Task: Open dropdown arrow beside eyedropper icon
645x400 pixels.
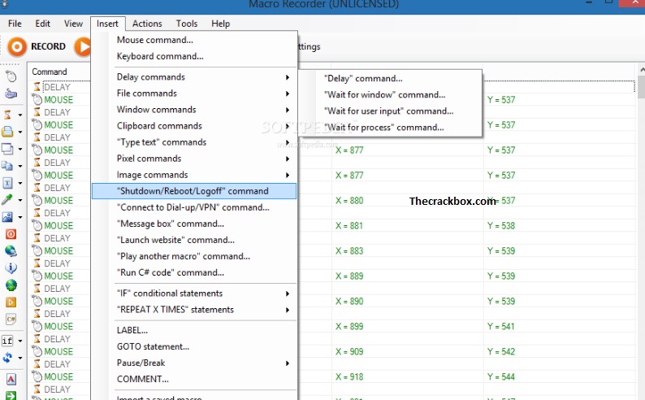Action: click(x=20, y=201)
